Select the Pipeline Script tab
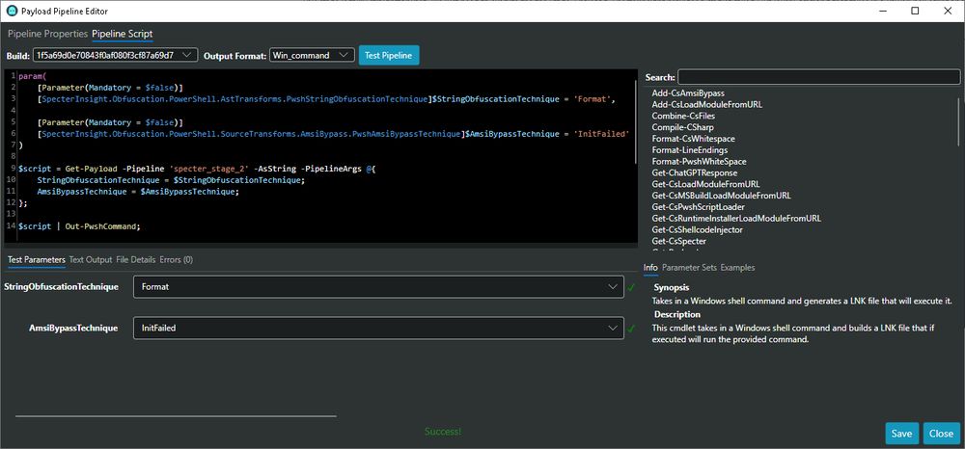The image size is (965, 449). tap(123, 34)
